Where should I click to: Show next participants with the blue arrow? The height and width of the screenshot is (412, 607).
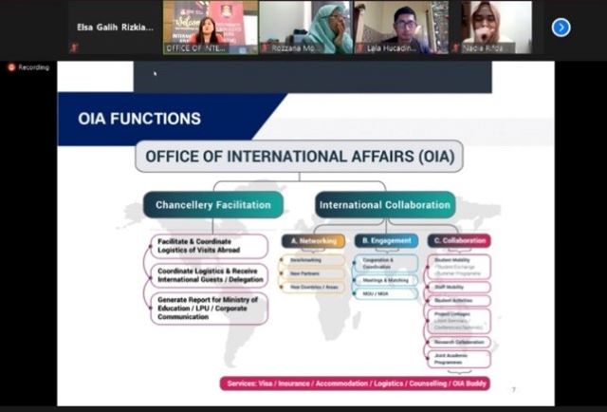561,28
